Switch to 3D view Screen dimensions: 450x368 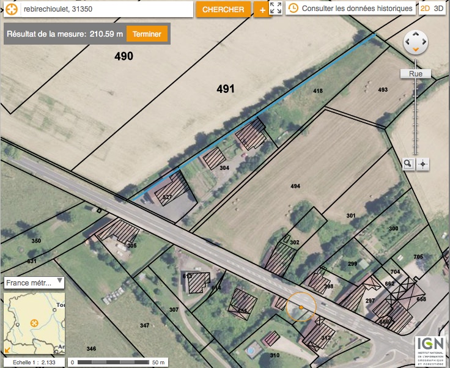point(438,9)
